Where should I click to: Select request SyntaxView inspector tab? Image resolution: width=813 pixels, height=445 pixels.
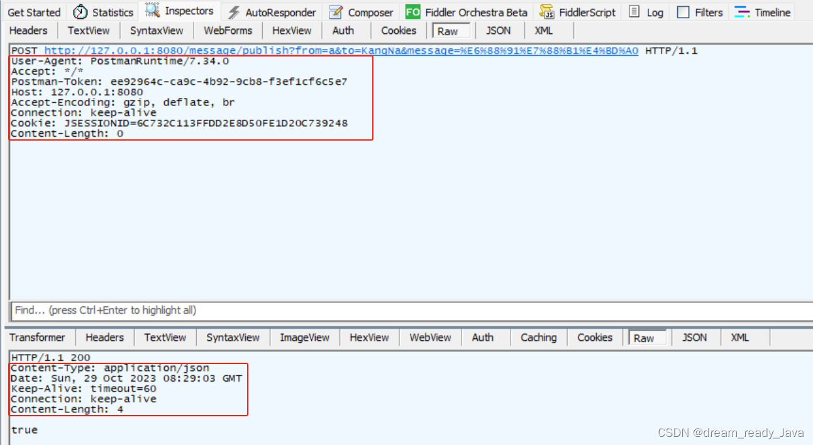point(157,30)
